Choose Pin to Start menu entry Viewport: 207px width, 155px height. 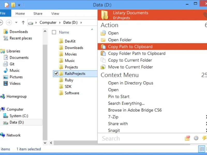(119, 96)
